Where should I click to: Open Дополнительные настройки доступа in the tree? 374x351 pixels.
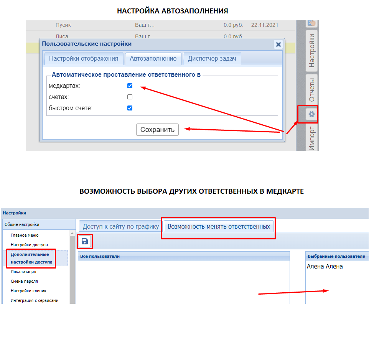click(x=31, y=258)
